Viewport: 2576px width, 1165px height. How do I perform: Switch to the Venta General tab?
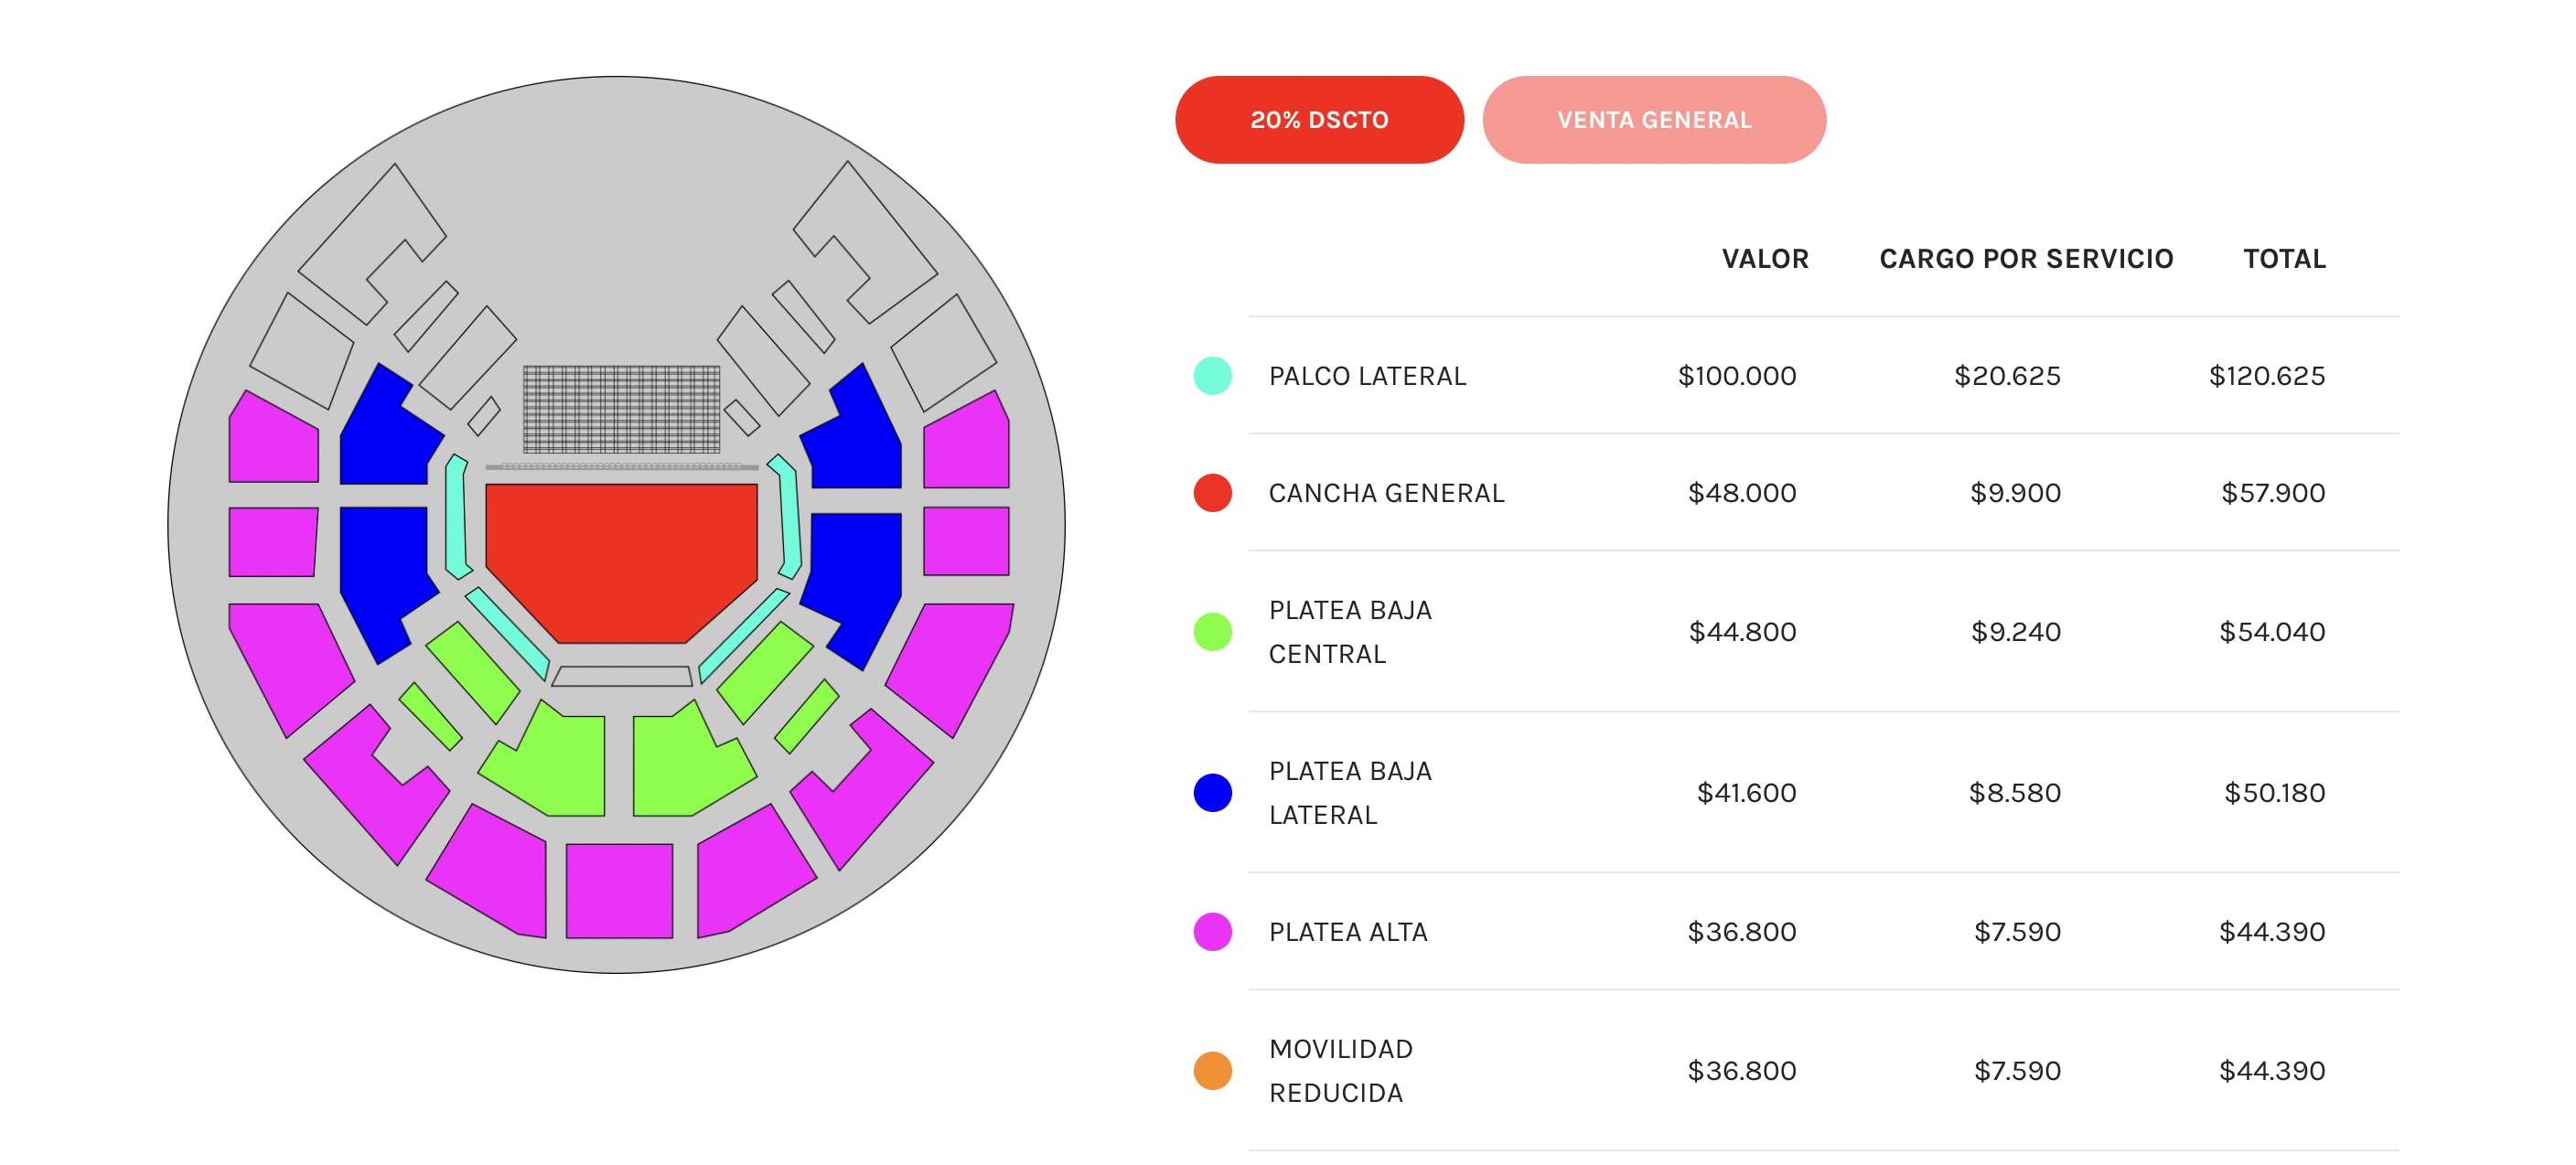tap(1653, 120)
